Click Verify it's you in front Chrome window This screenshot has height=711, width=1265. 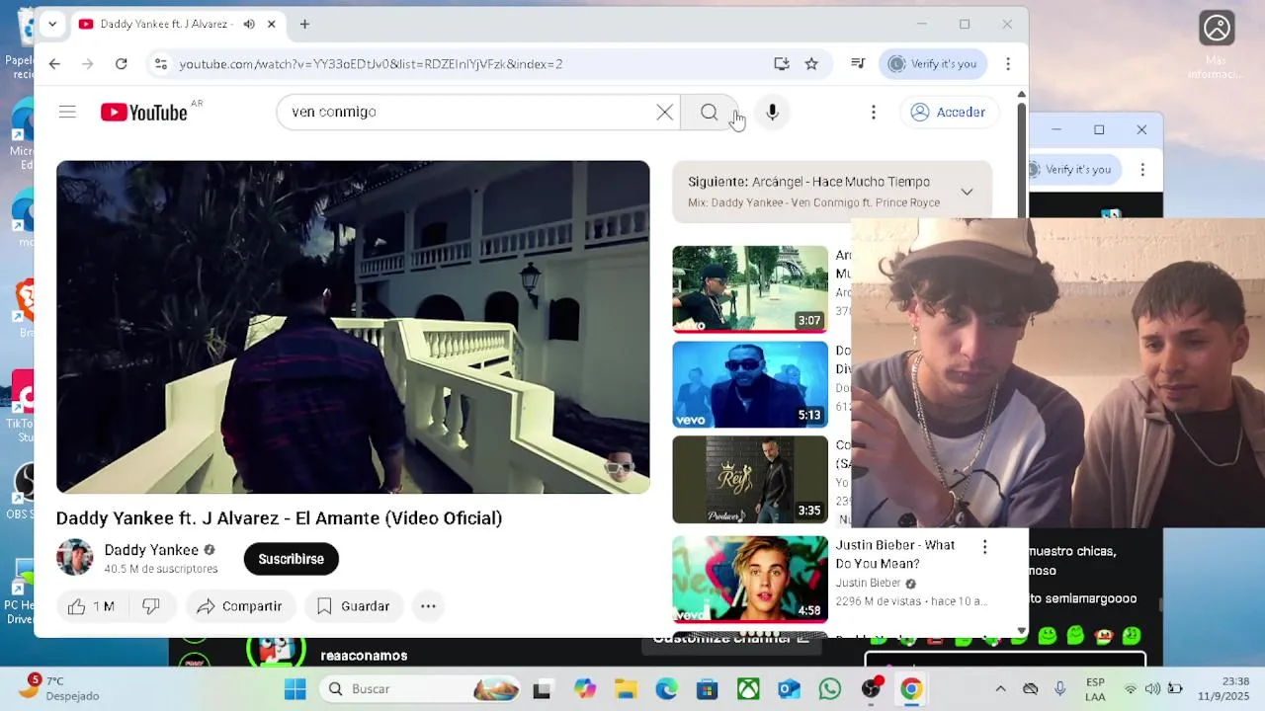pos(933,64)
